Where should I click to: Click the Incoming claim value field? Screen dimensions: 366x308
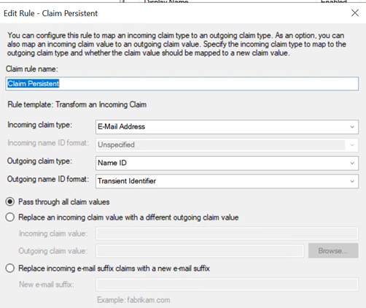click(x=227, y=234)
